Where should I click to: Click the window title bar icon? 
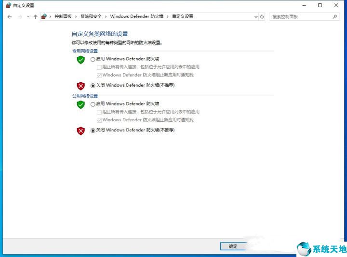[8, 5]
